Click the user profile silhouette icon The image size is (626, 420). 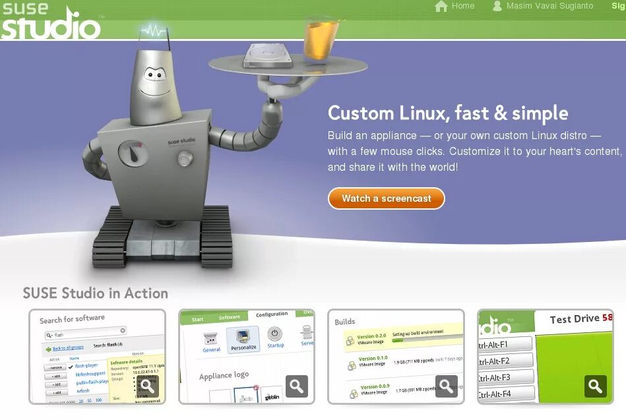point(497,6)
